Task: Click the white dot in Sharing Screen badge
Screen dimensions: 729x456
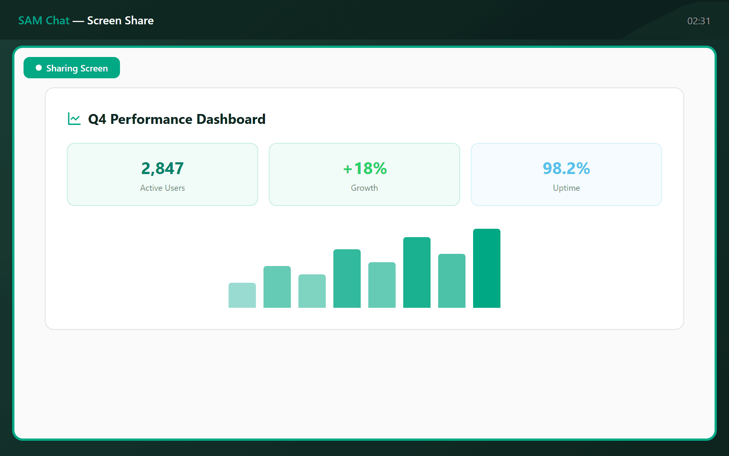Action: point(38,68)
